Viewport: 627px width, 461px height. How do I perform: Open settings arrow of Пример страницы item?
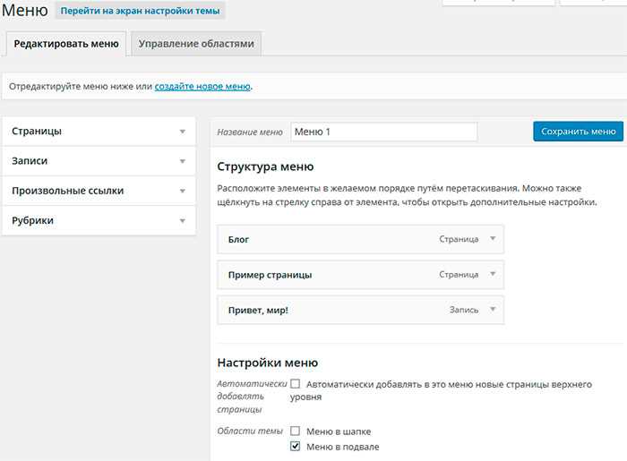(493, 274)
